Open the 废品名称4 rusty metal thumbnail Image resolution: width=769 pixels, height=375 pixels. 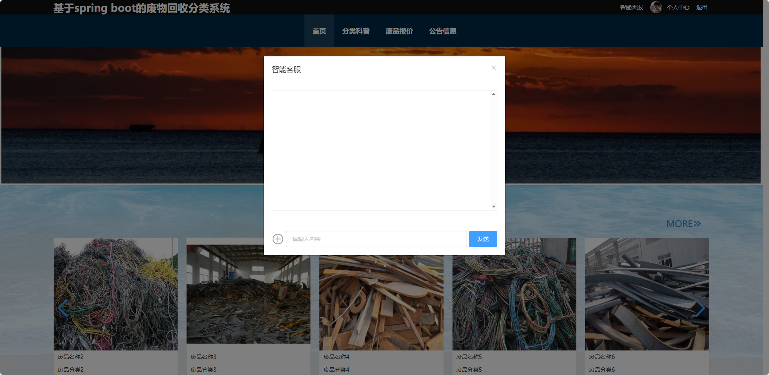pyautogui.click(x=381, y=303)
